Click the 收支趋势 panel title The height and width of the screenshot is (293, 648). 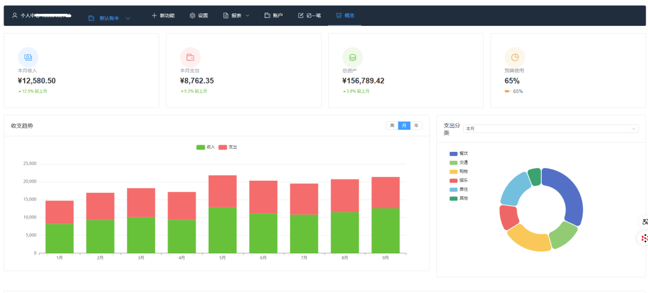(x=22, y=125)
